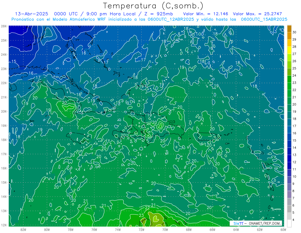Click longitude axis label '60W'
Screen dimensions: 301x233
[283, 229]
